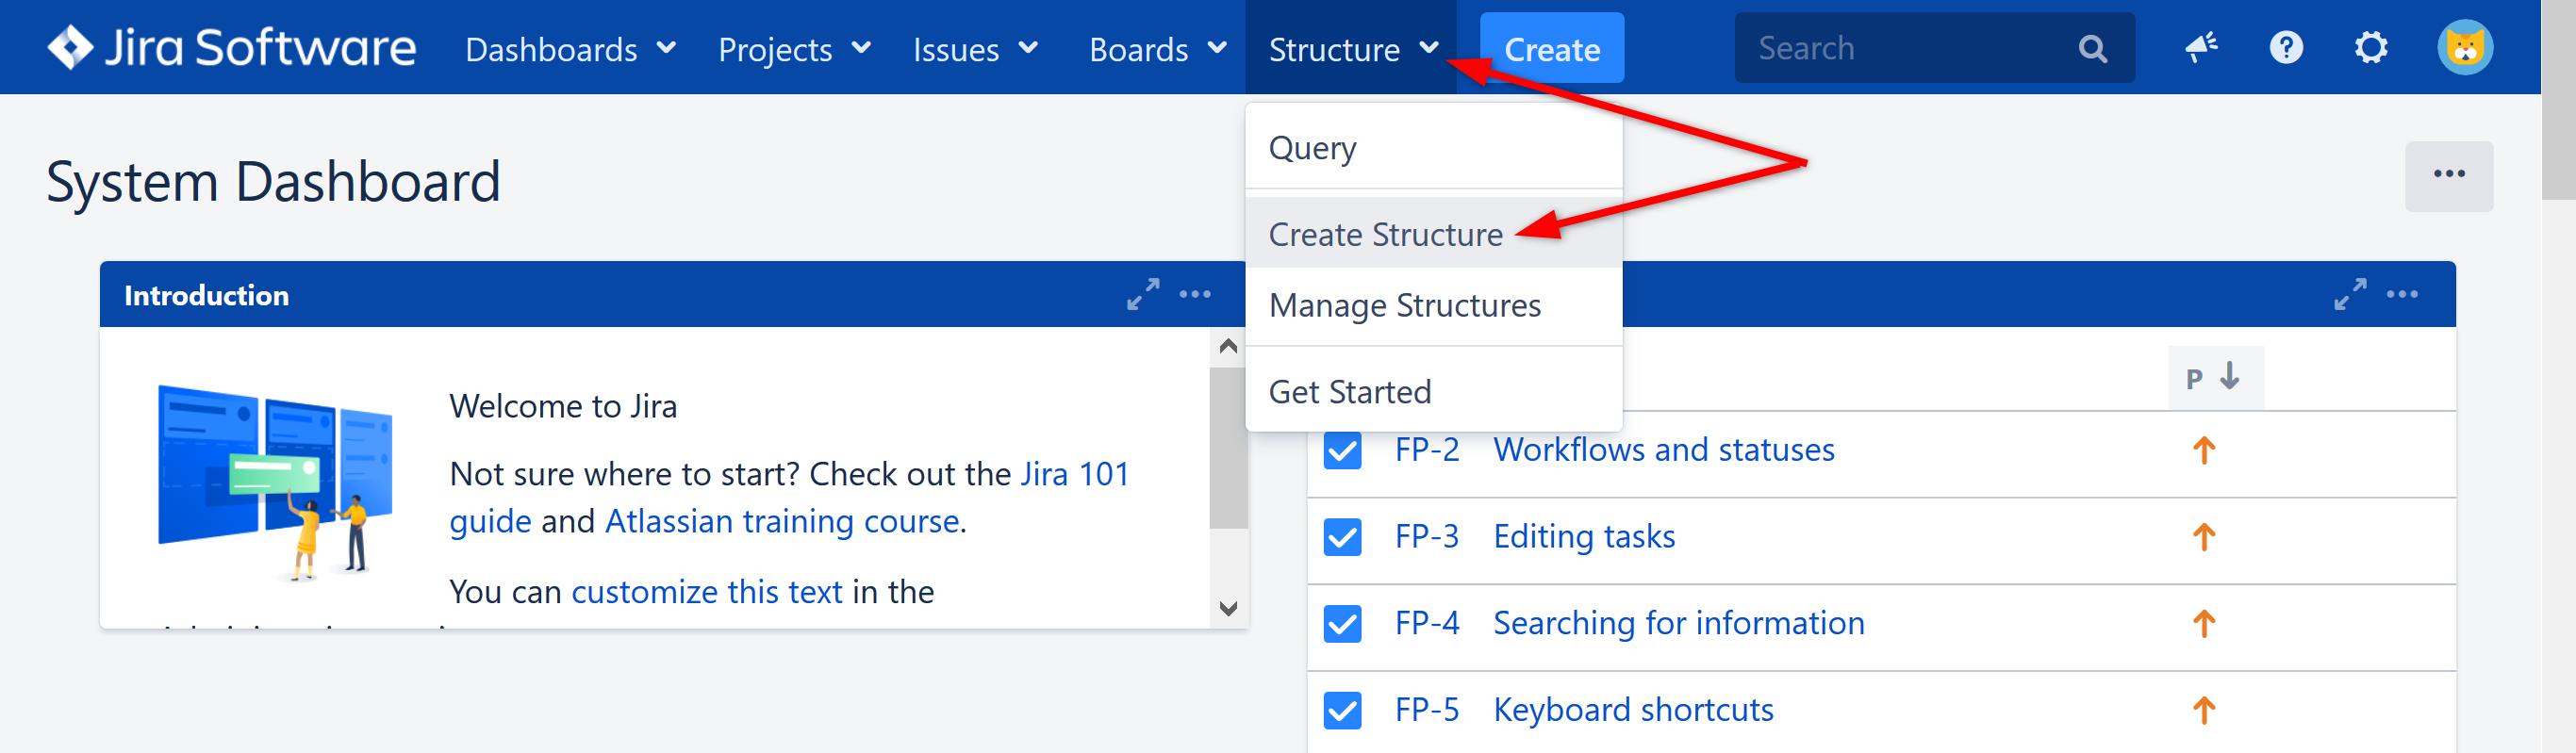This screenshot has width=2576, height=753.
Task: Click the priority arrow for FP-4
Action: pyautogui.click(x=2204, y=623)
